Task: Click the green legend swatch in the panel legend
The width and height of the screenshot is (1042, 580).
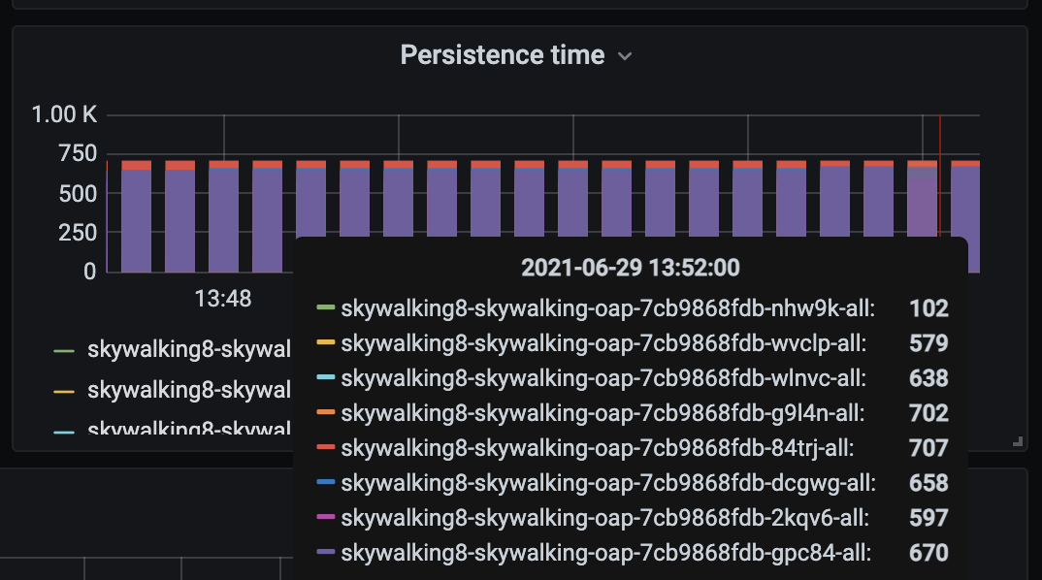Action: [x=64, y=351]
